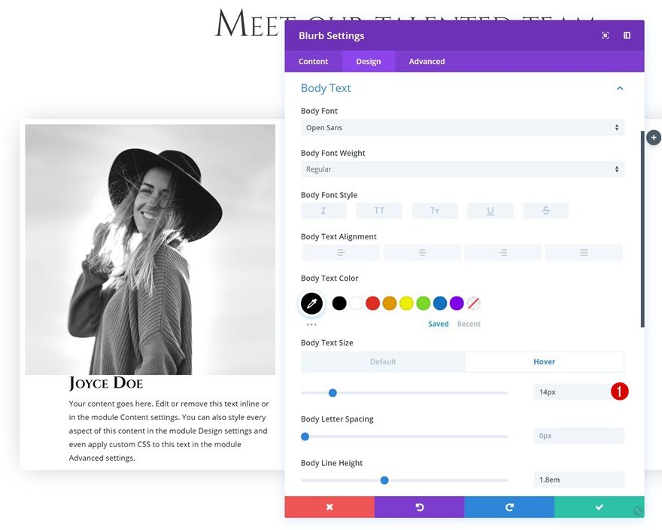Apply strikethrough to the body text

[546, 211]
